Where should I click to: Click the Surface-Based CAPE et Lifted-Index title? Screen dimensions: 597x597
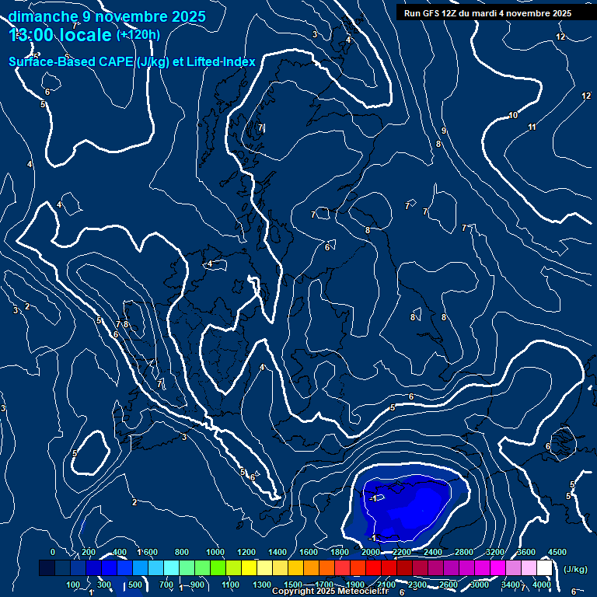[132, 61]
